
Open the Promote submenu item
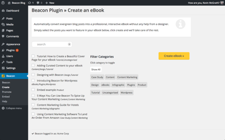point(7,92)
